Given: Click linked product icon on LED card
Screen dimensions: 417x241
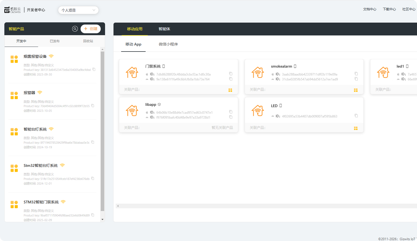Looking at the screenshot, I should (x=356, y=128).
